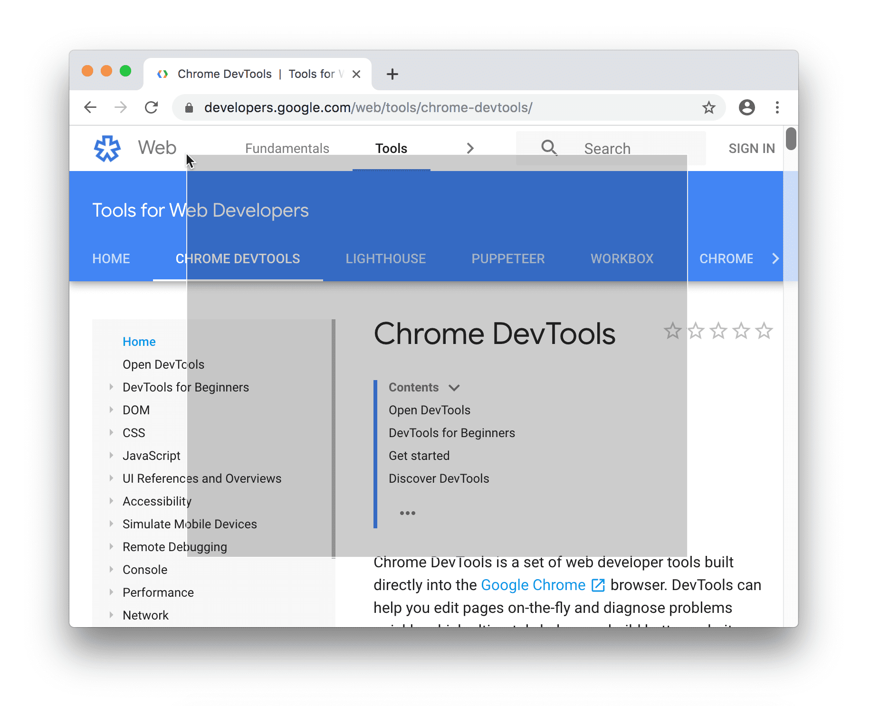Collapse the Contents chevron

coord(454,388)
